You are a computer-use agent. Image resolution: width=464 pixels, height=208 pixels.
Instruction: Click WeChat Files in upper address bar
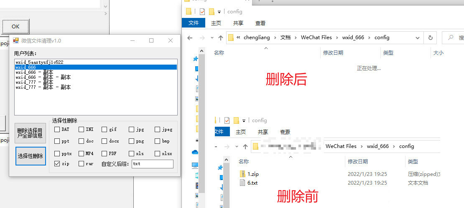[316, 38]
